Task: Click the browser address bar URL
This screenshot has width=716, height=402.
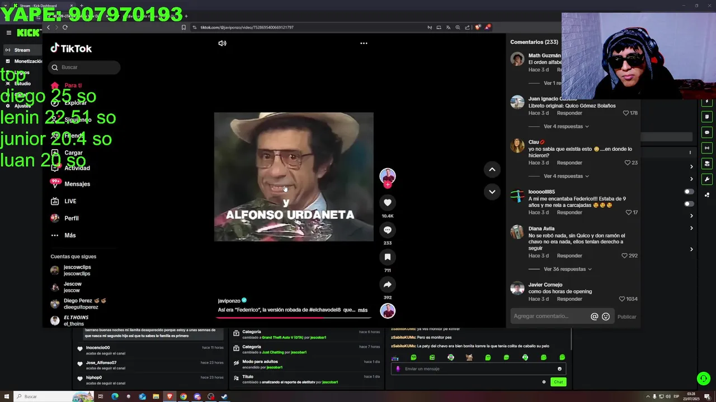Action: [247, 27]
